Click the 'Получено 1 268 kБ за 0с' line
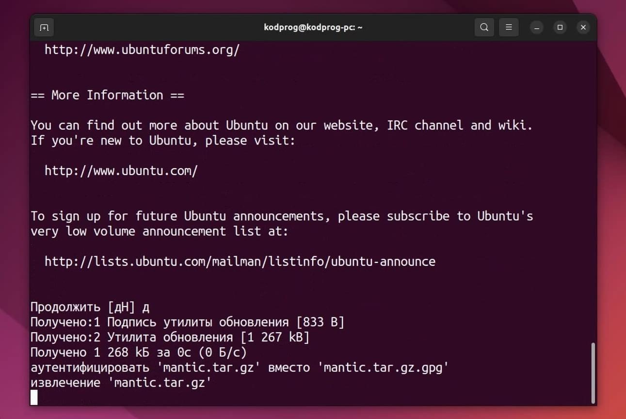626x419 pixels. (139, 353)
